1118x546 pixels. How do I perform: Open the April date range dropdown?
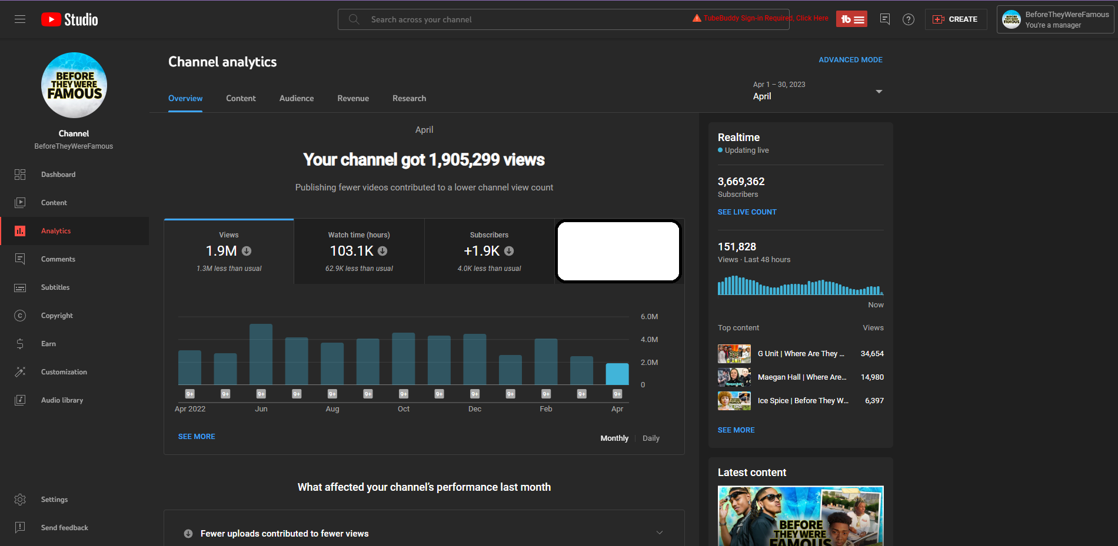pos(817,91)
